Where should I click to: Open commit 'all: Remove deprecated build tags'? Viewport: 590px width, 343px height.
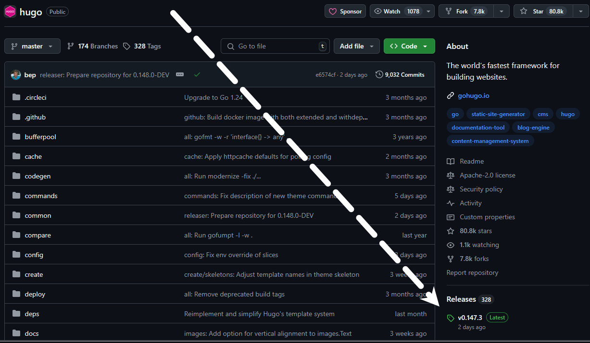tap(234, 294)
